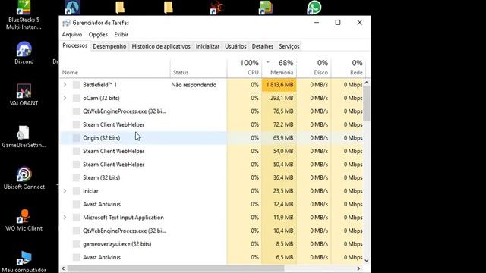The width and height of the screenshot is (486, 273).
Task: Select the first QtWebEngineProcess.exe row with 76,5 MB
Action: pyautogui.click(x=211, y=111)
